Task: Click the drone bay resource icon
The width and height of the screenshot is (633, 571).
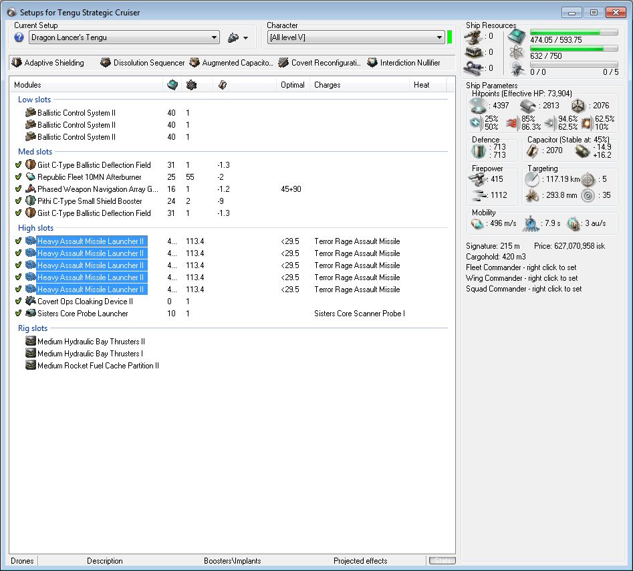Action: (x=516, y=69)
